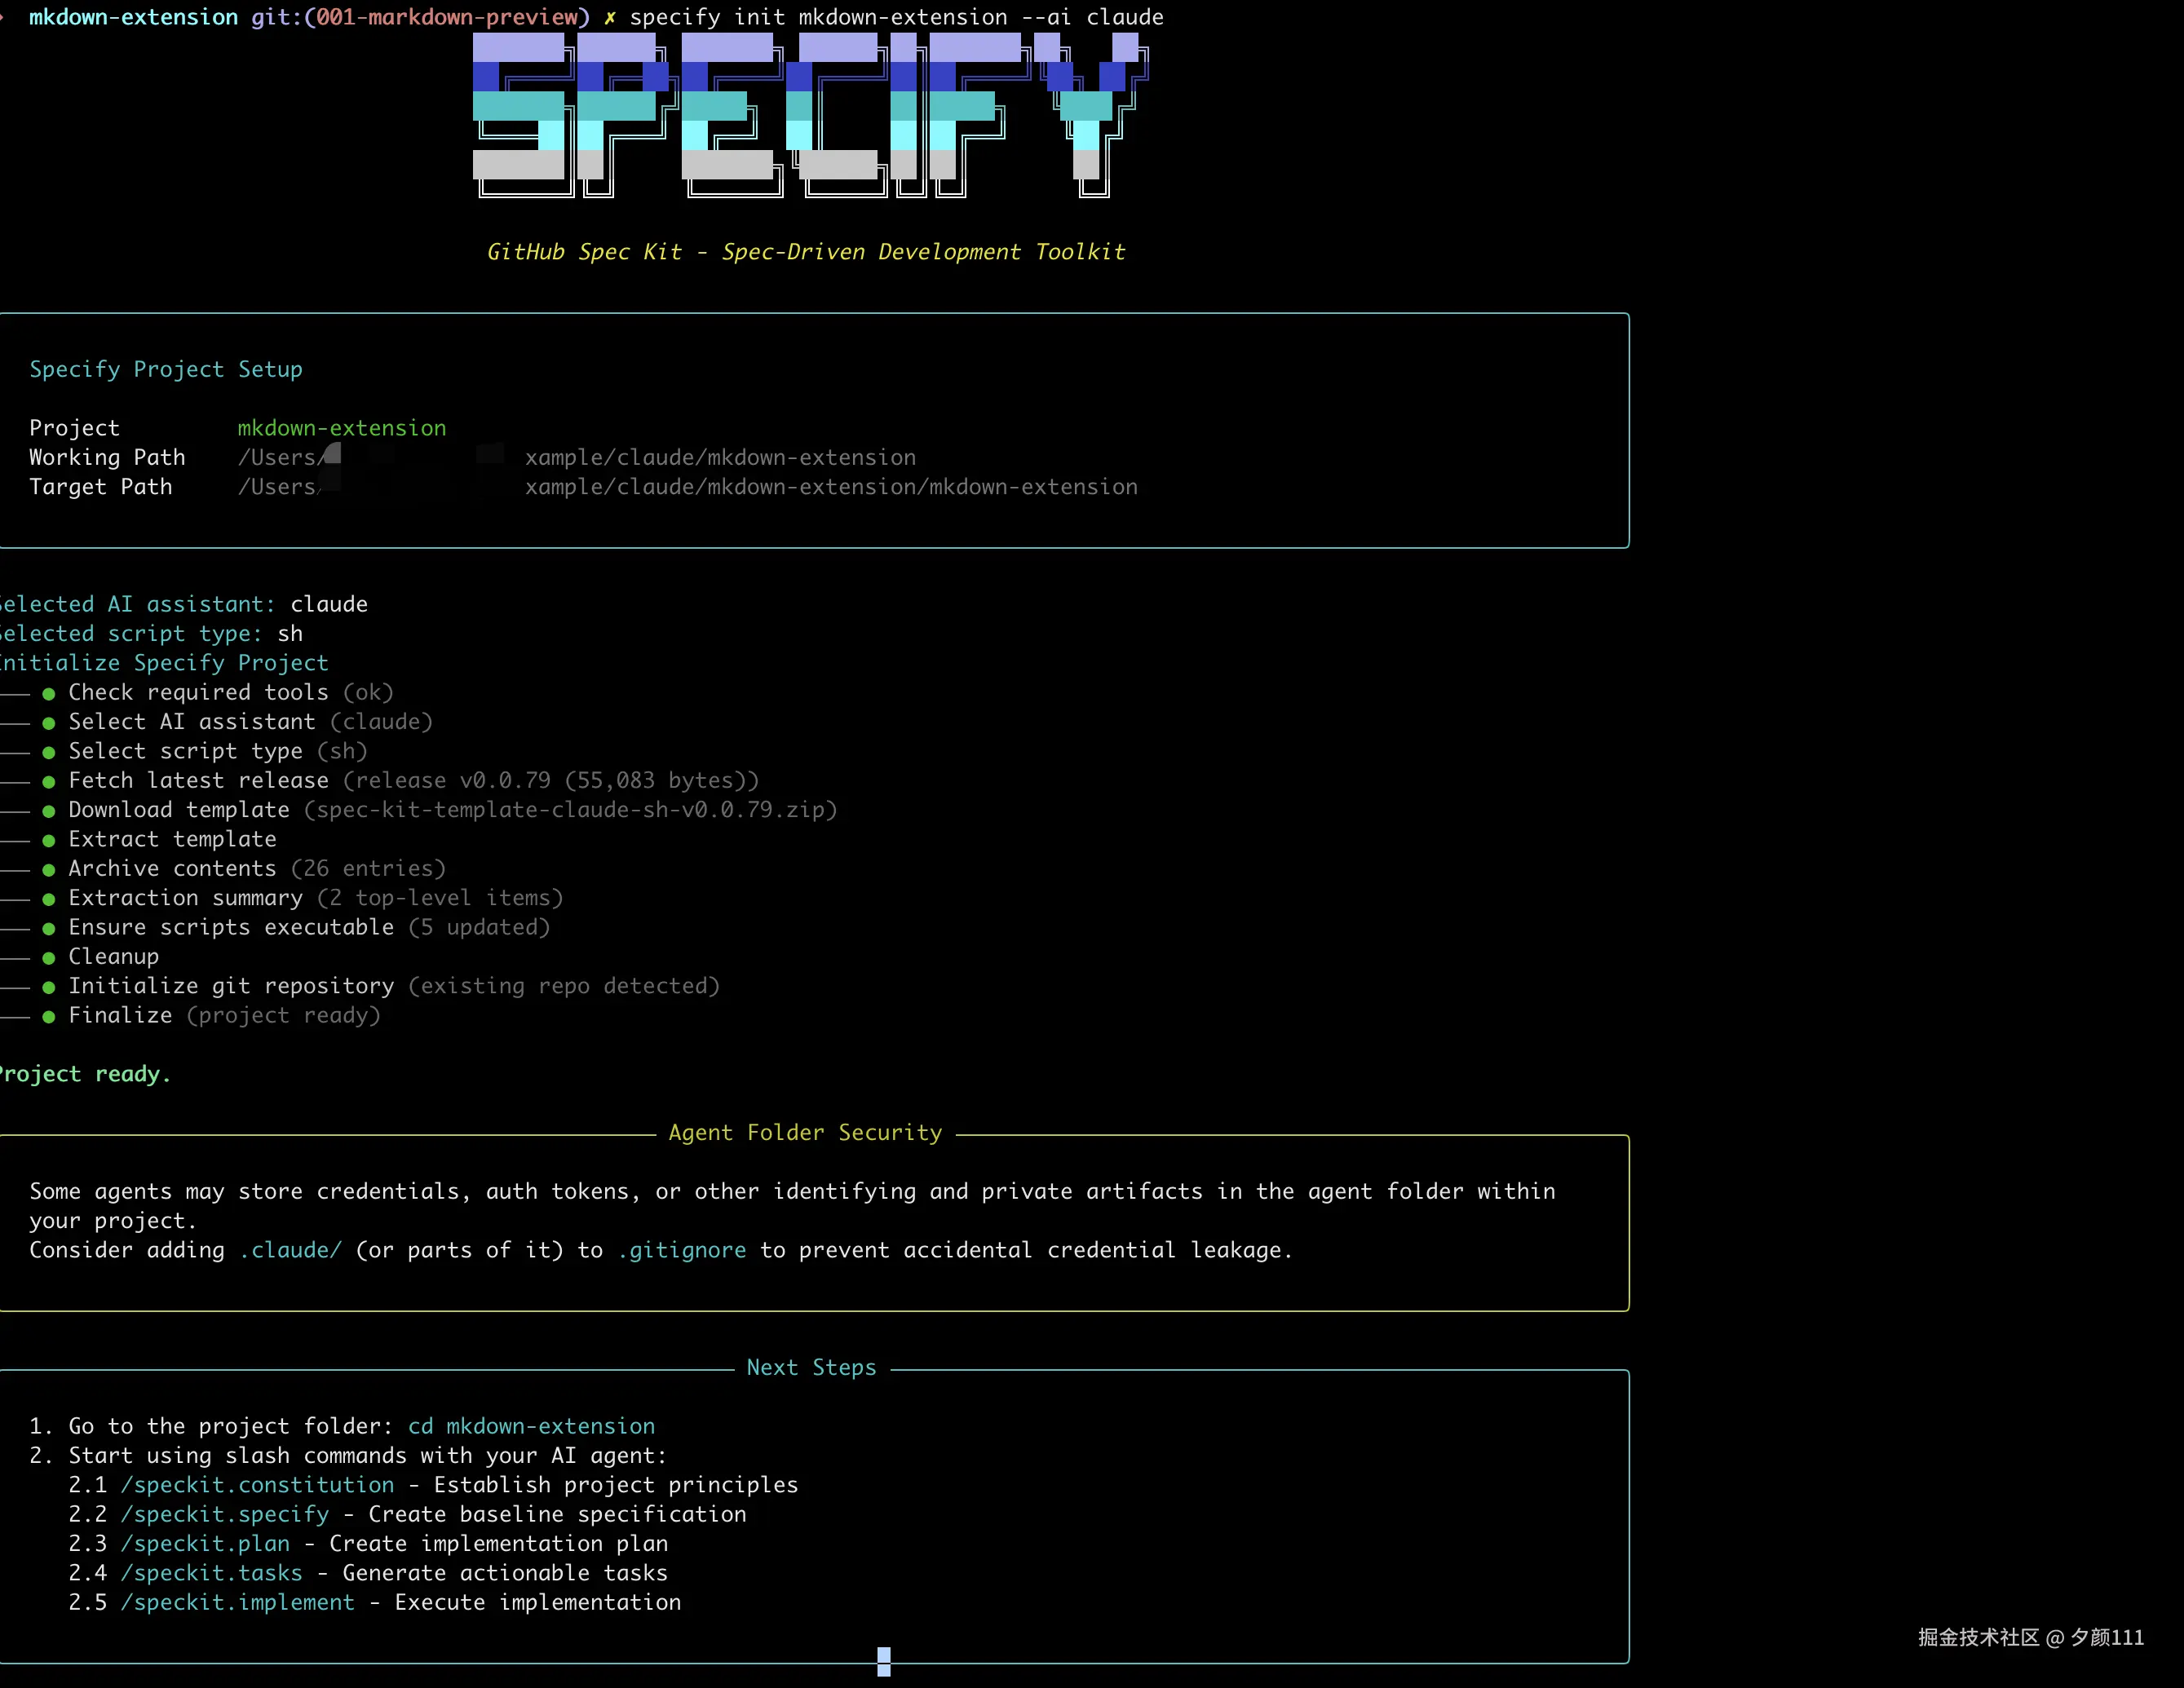2184x1688 pixels.
Task: Click the green mkdown-extension project name
Action: click(x=342, y=428)
